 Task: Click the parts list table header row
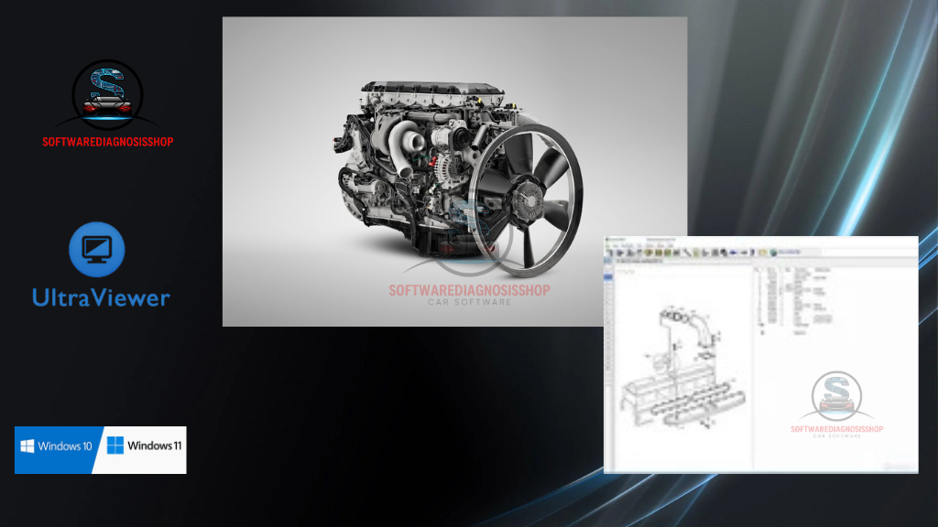pos(806,268)
